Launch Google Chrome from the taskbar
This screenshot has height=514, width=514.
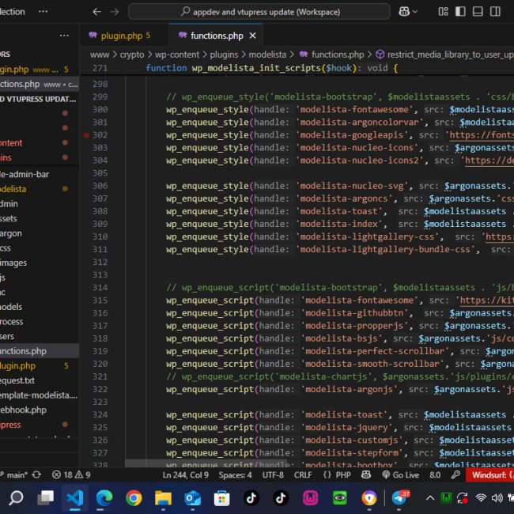[x=134, y=498]
